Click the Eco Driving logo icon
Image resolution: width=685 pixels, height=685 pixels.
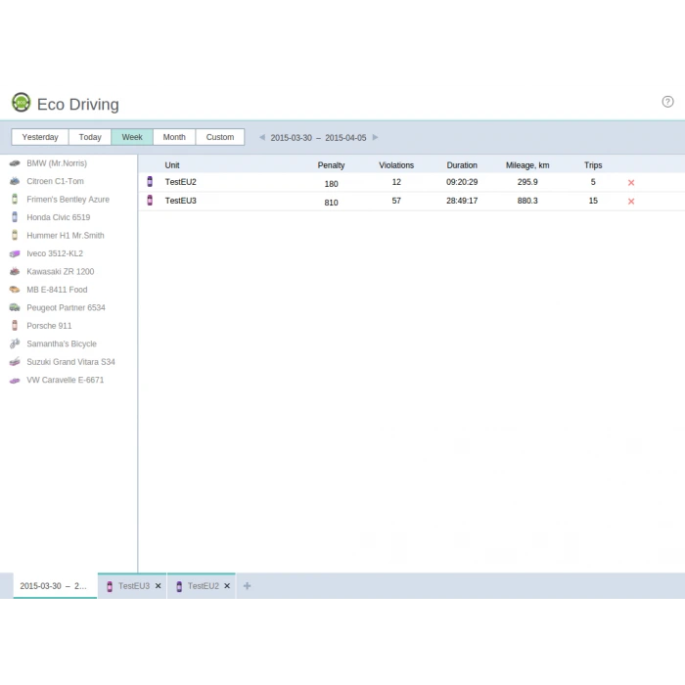click(21, 103)
